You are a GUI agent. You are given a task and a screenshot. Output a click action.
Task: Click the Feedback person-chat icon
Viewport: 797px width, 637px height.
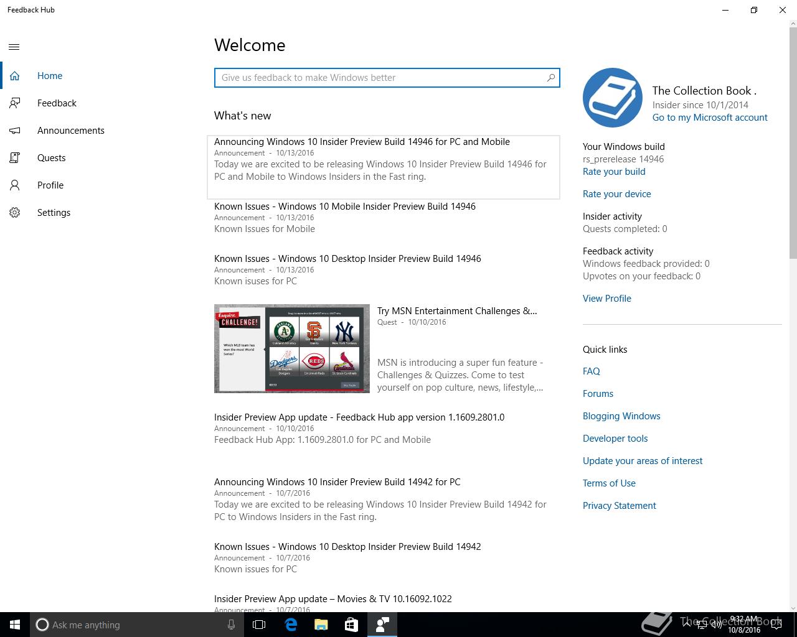pyautogui.click(x=15, y=103)
